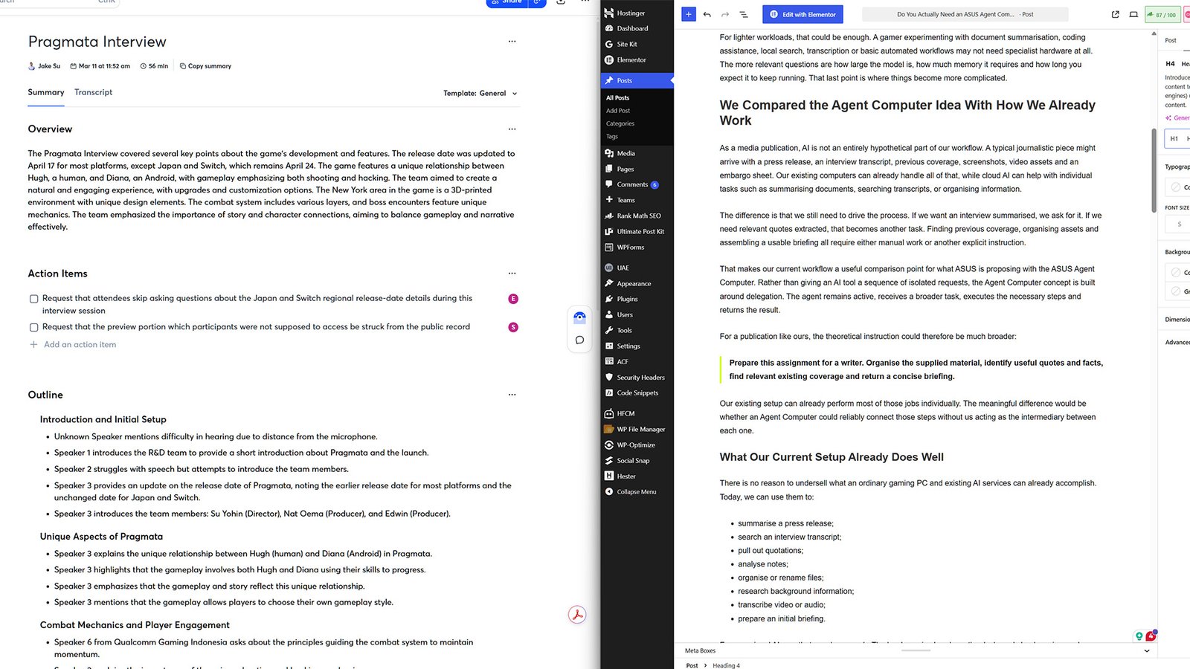The width and height of the screenshot is (1190, 669).
Task: Click the red PDF Acrobat floating icon
Action: pyautogui.click(x=577, y=615)
